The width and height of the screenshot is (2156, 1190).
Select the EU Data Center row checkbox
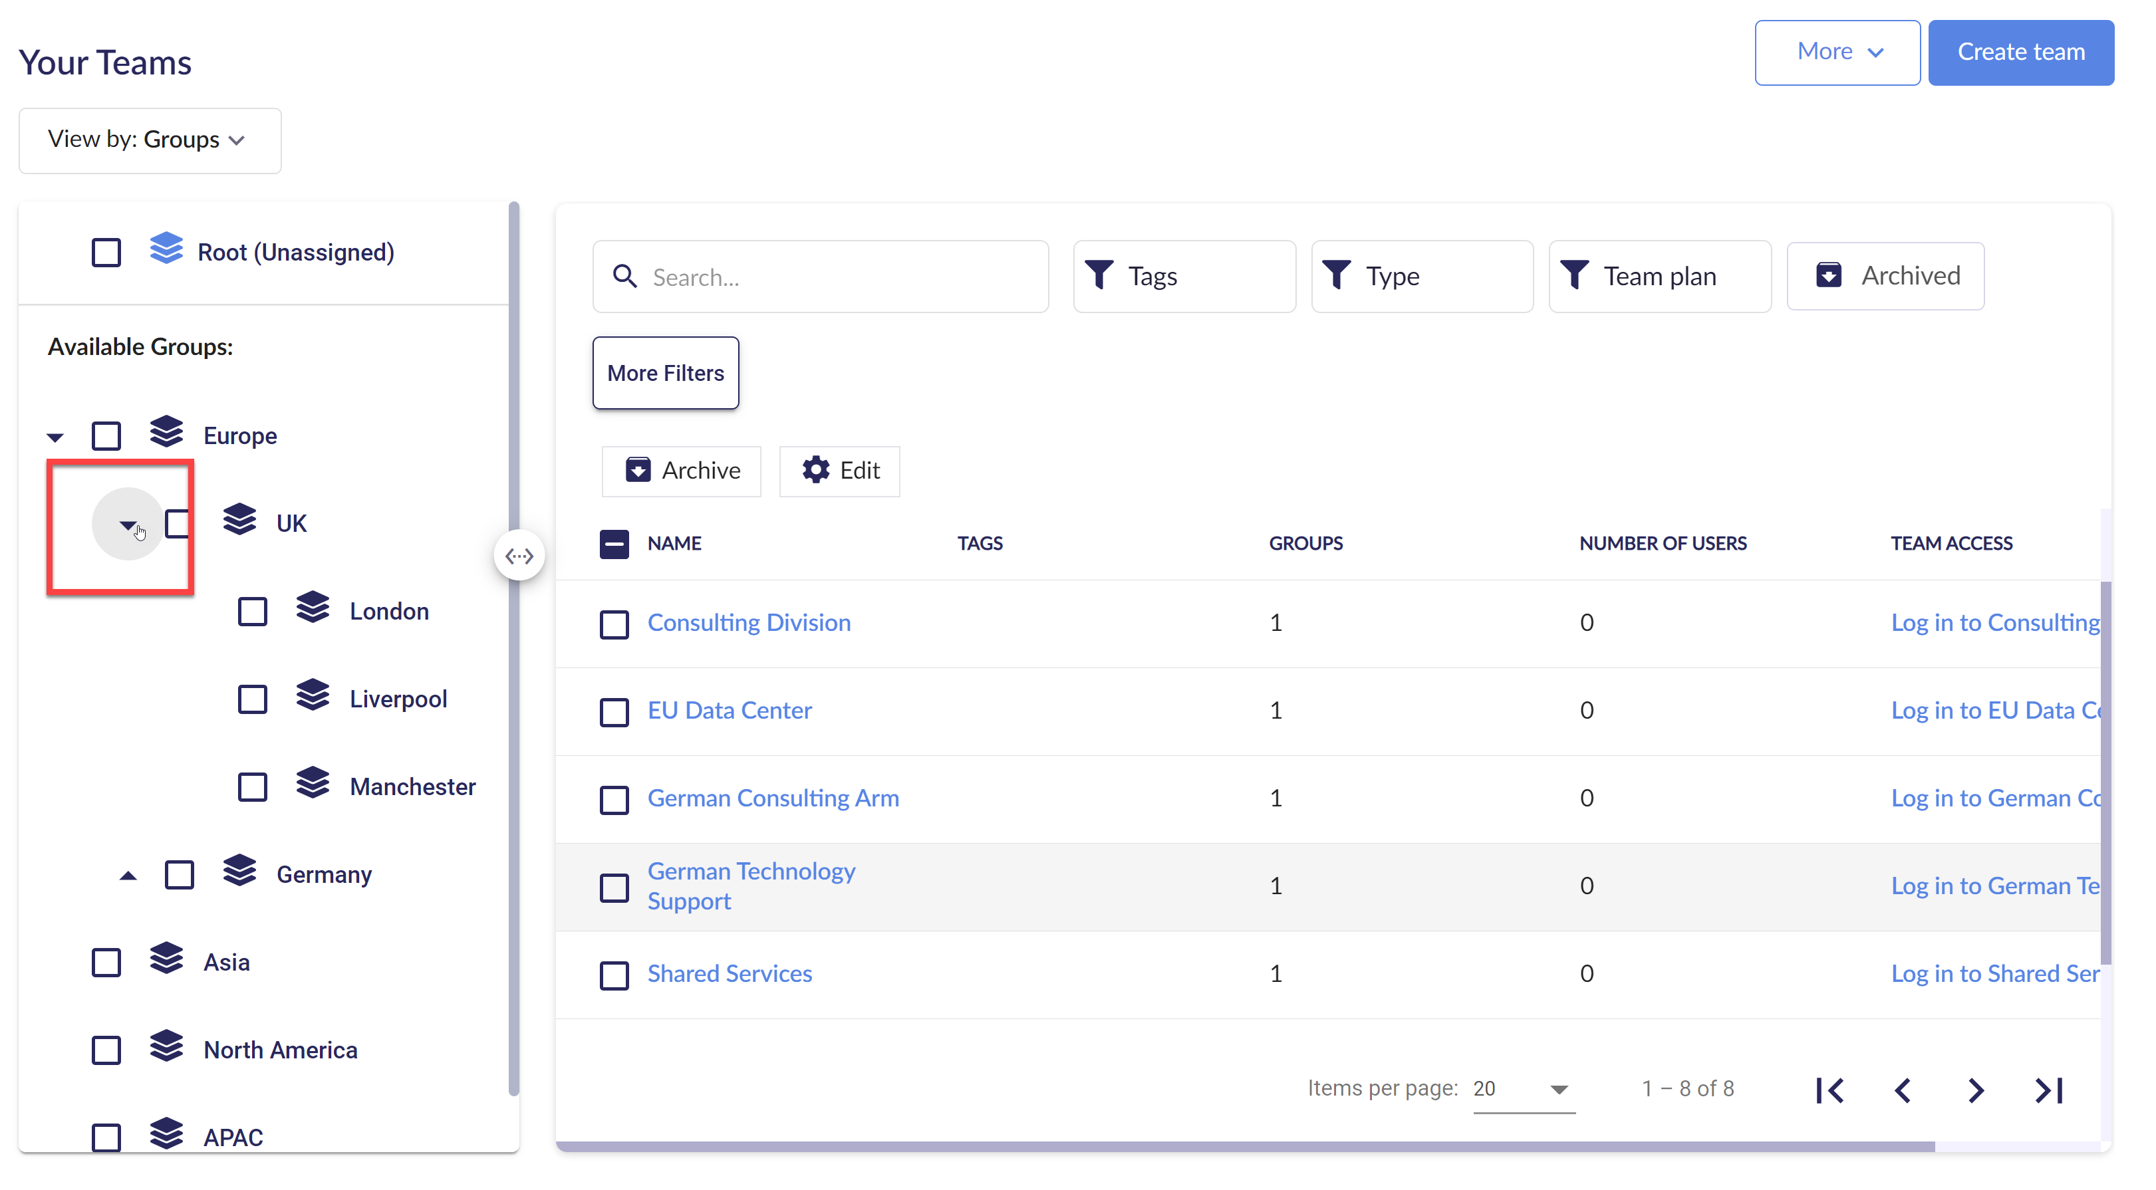614,712
